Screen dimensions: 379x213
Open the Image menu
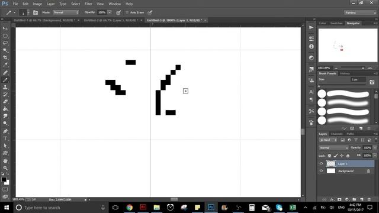click(37, 4)
